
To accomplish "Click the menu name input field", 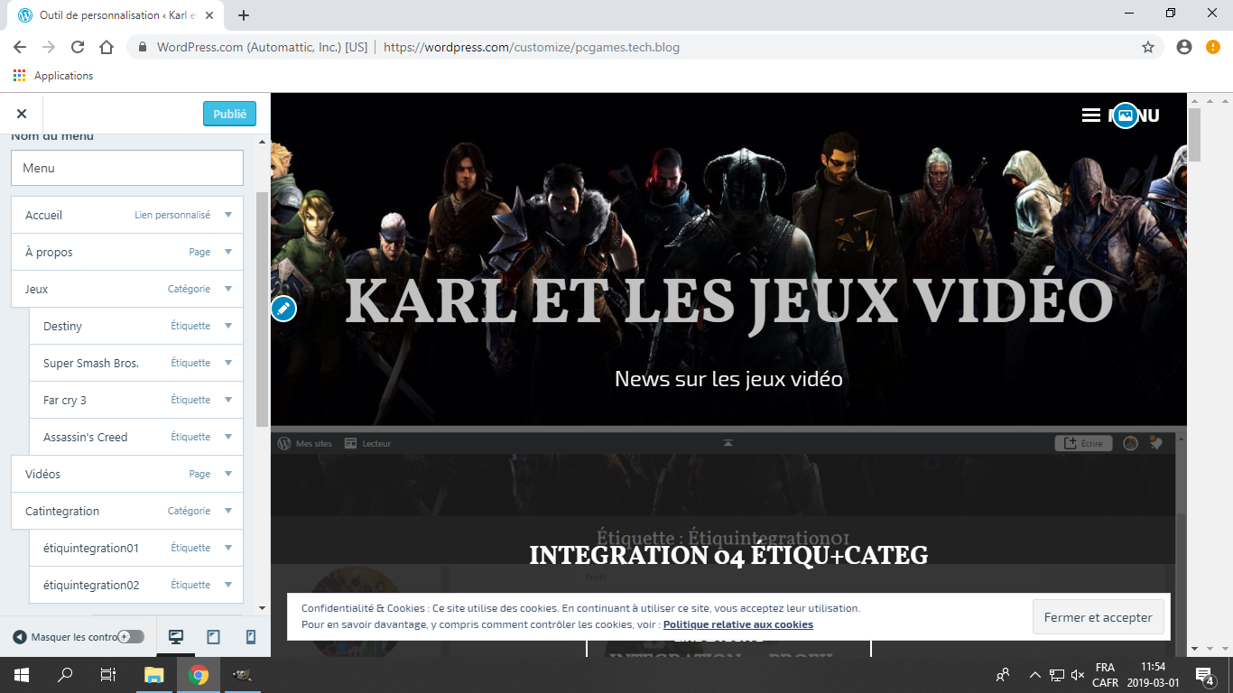I will point(127,168).
